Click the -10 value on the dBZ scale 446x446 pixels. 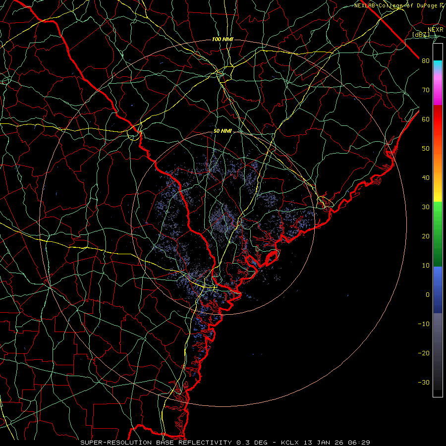click(424, 324)
